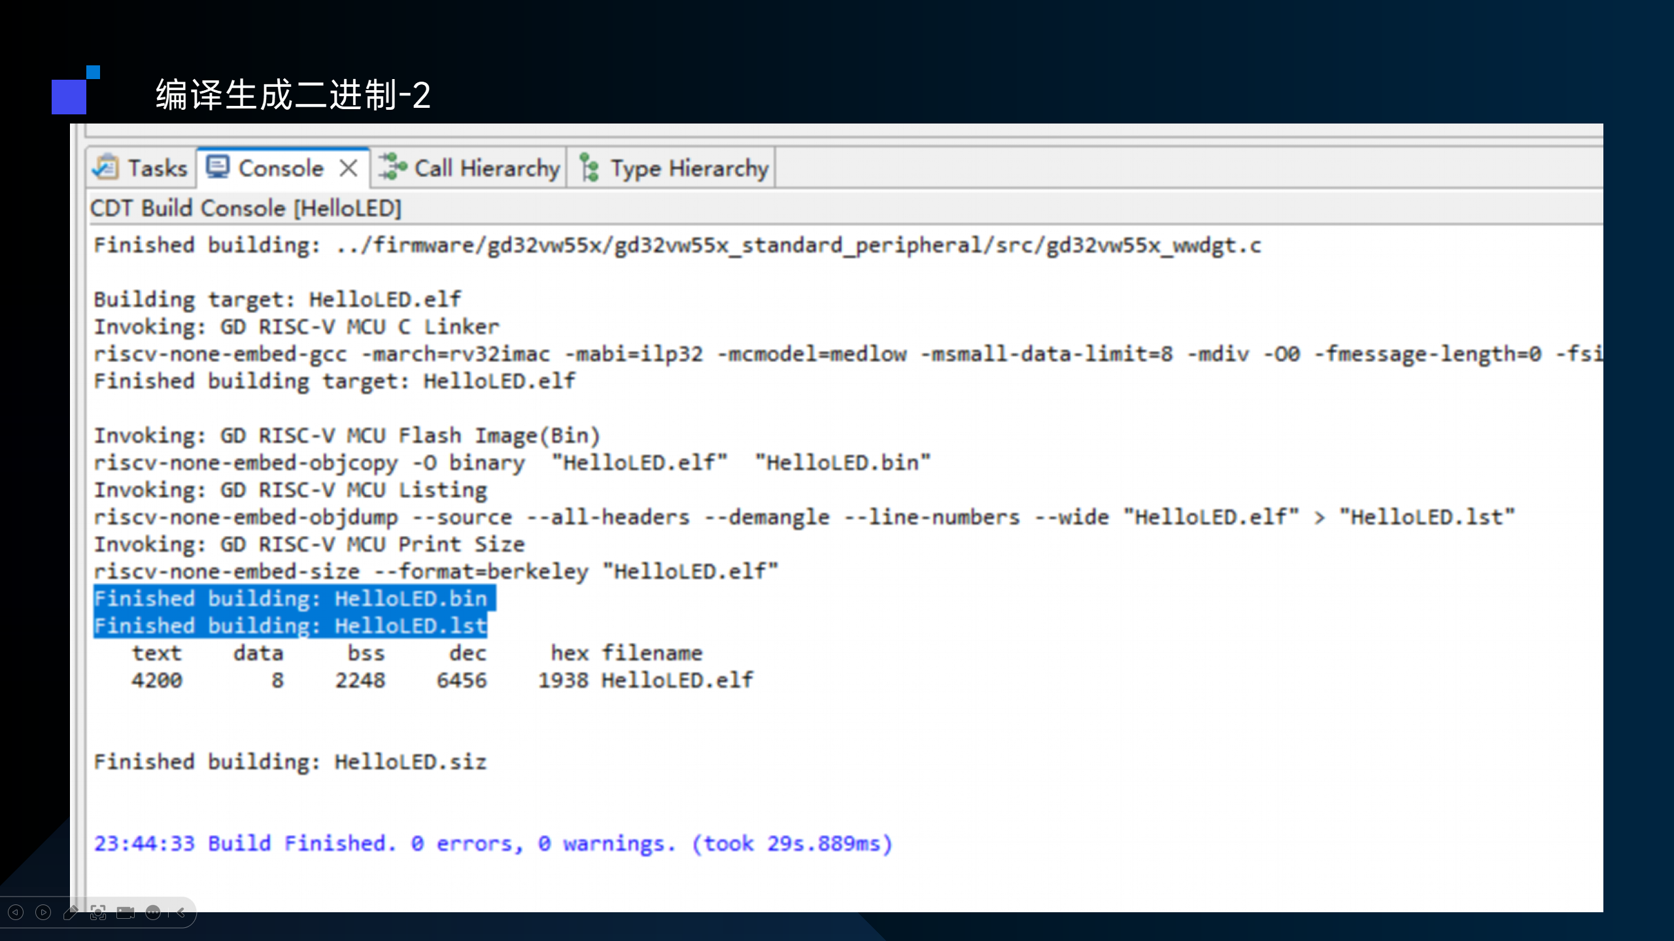Click the riscv-none-embed-gcc command line
The image size is (1674, 941).
(848, 354)
